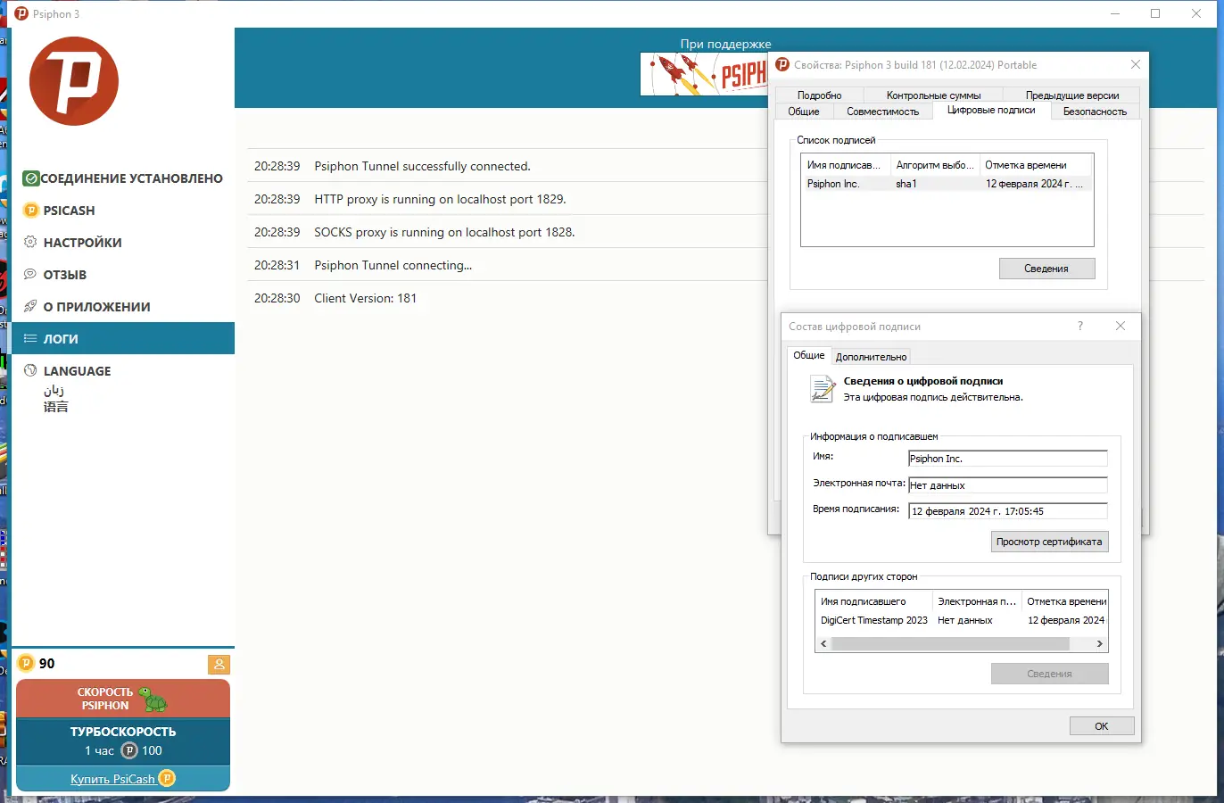
Task: Click the green connected checkmark icon
Action: [31, 178]
